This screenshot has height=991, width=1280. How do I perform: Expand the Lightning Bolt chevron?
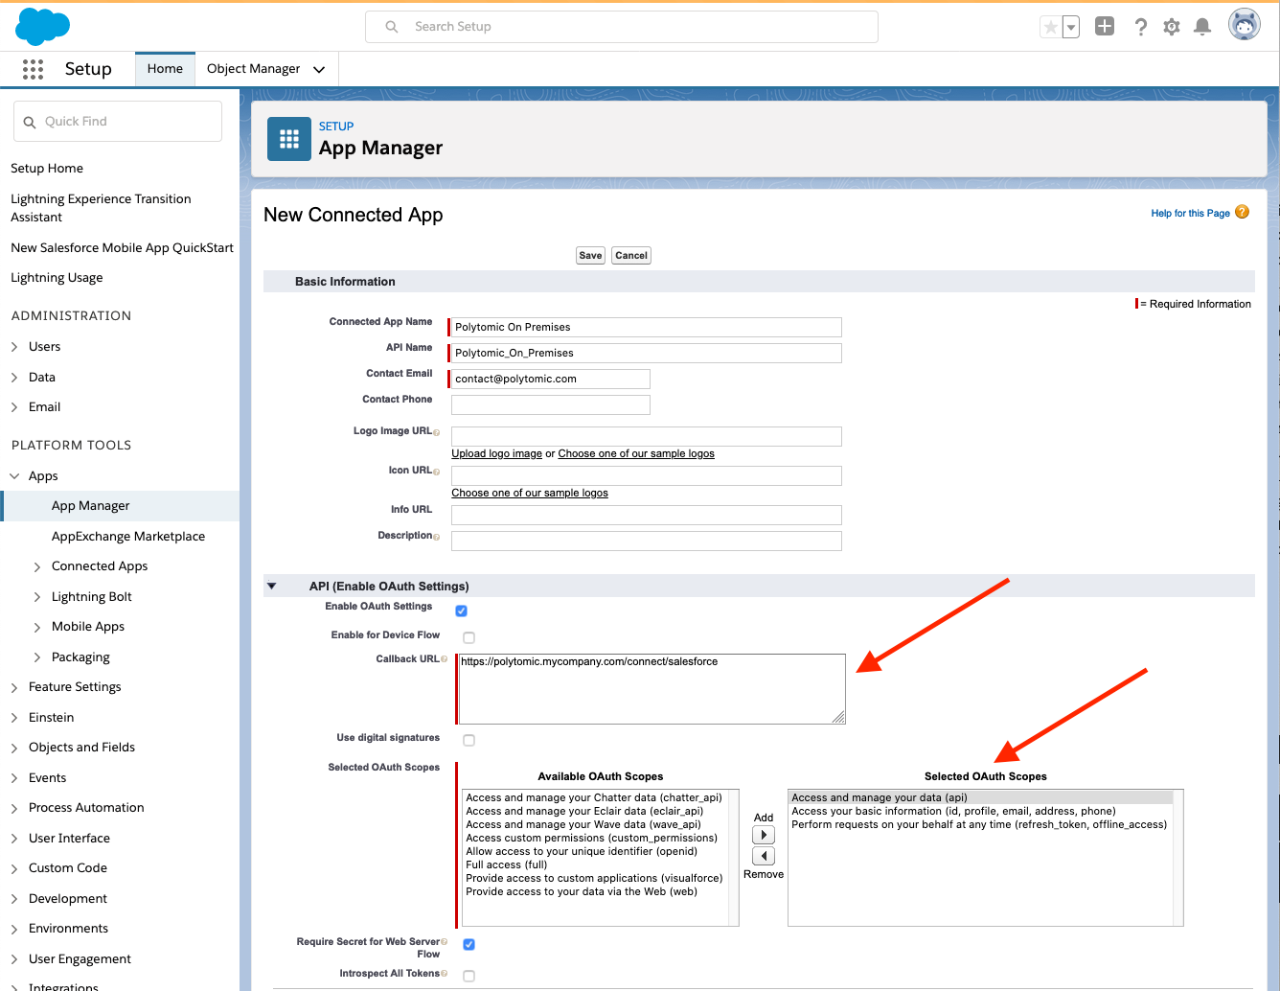[x=37, y=597]
